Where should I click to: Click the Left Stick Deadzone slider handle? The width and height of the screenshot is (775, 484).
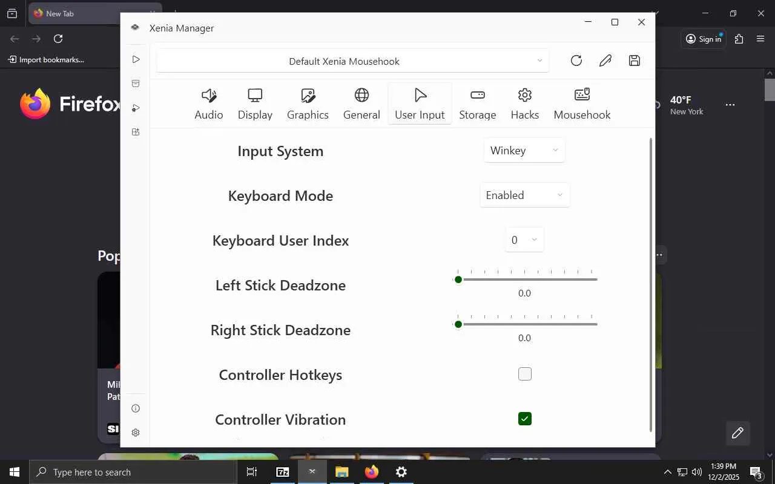[458, 280]
